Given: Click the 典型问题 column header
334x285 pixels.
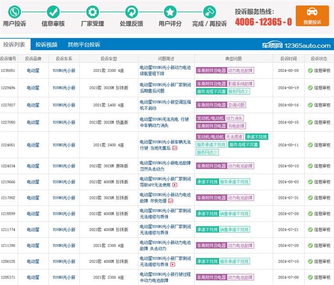Looking at the screenshot, I should pos(233,59).
